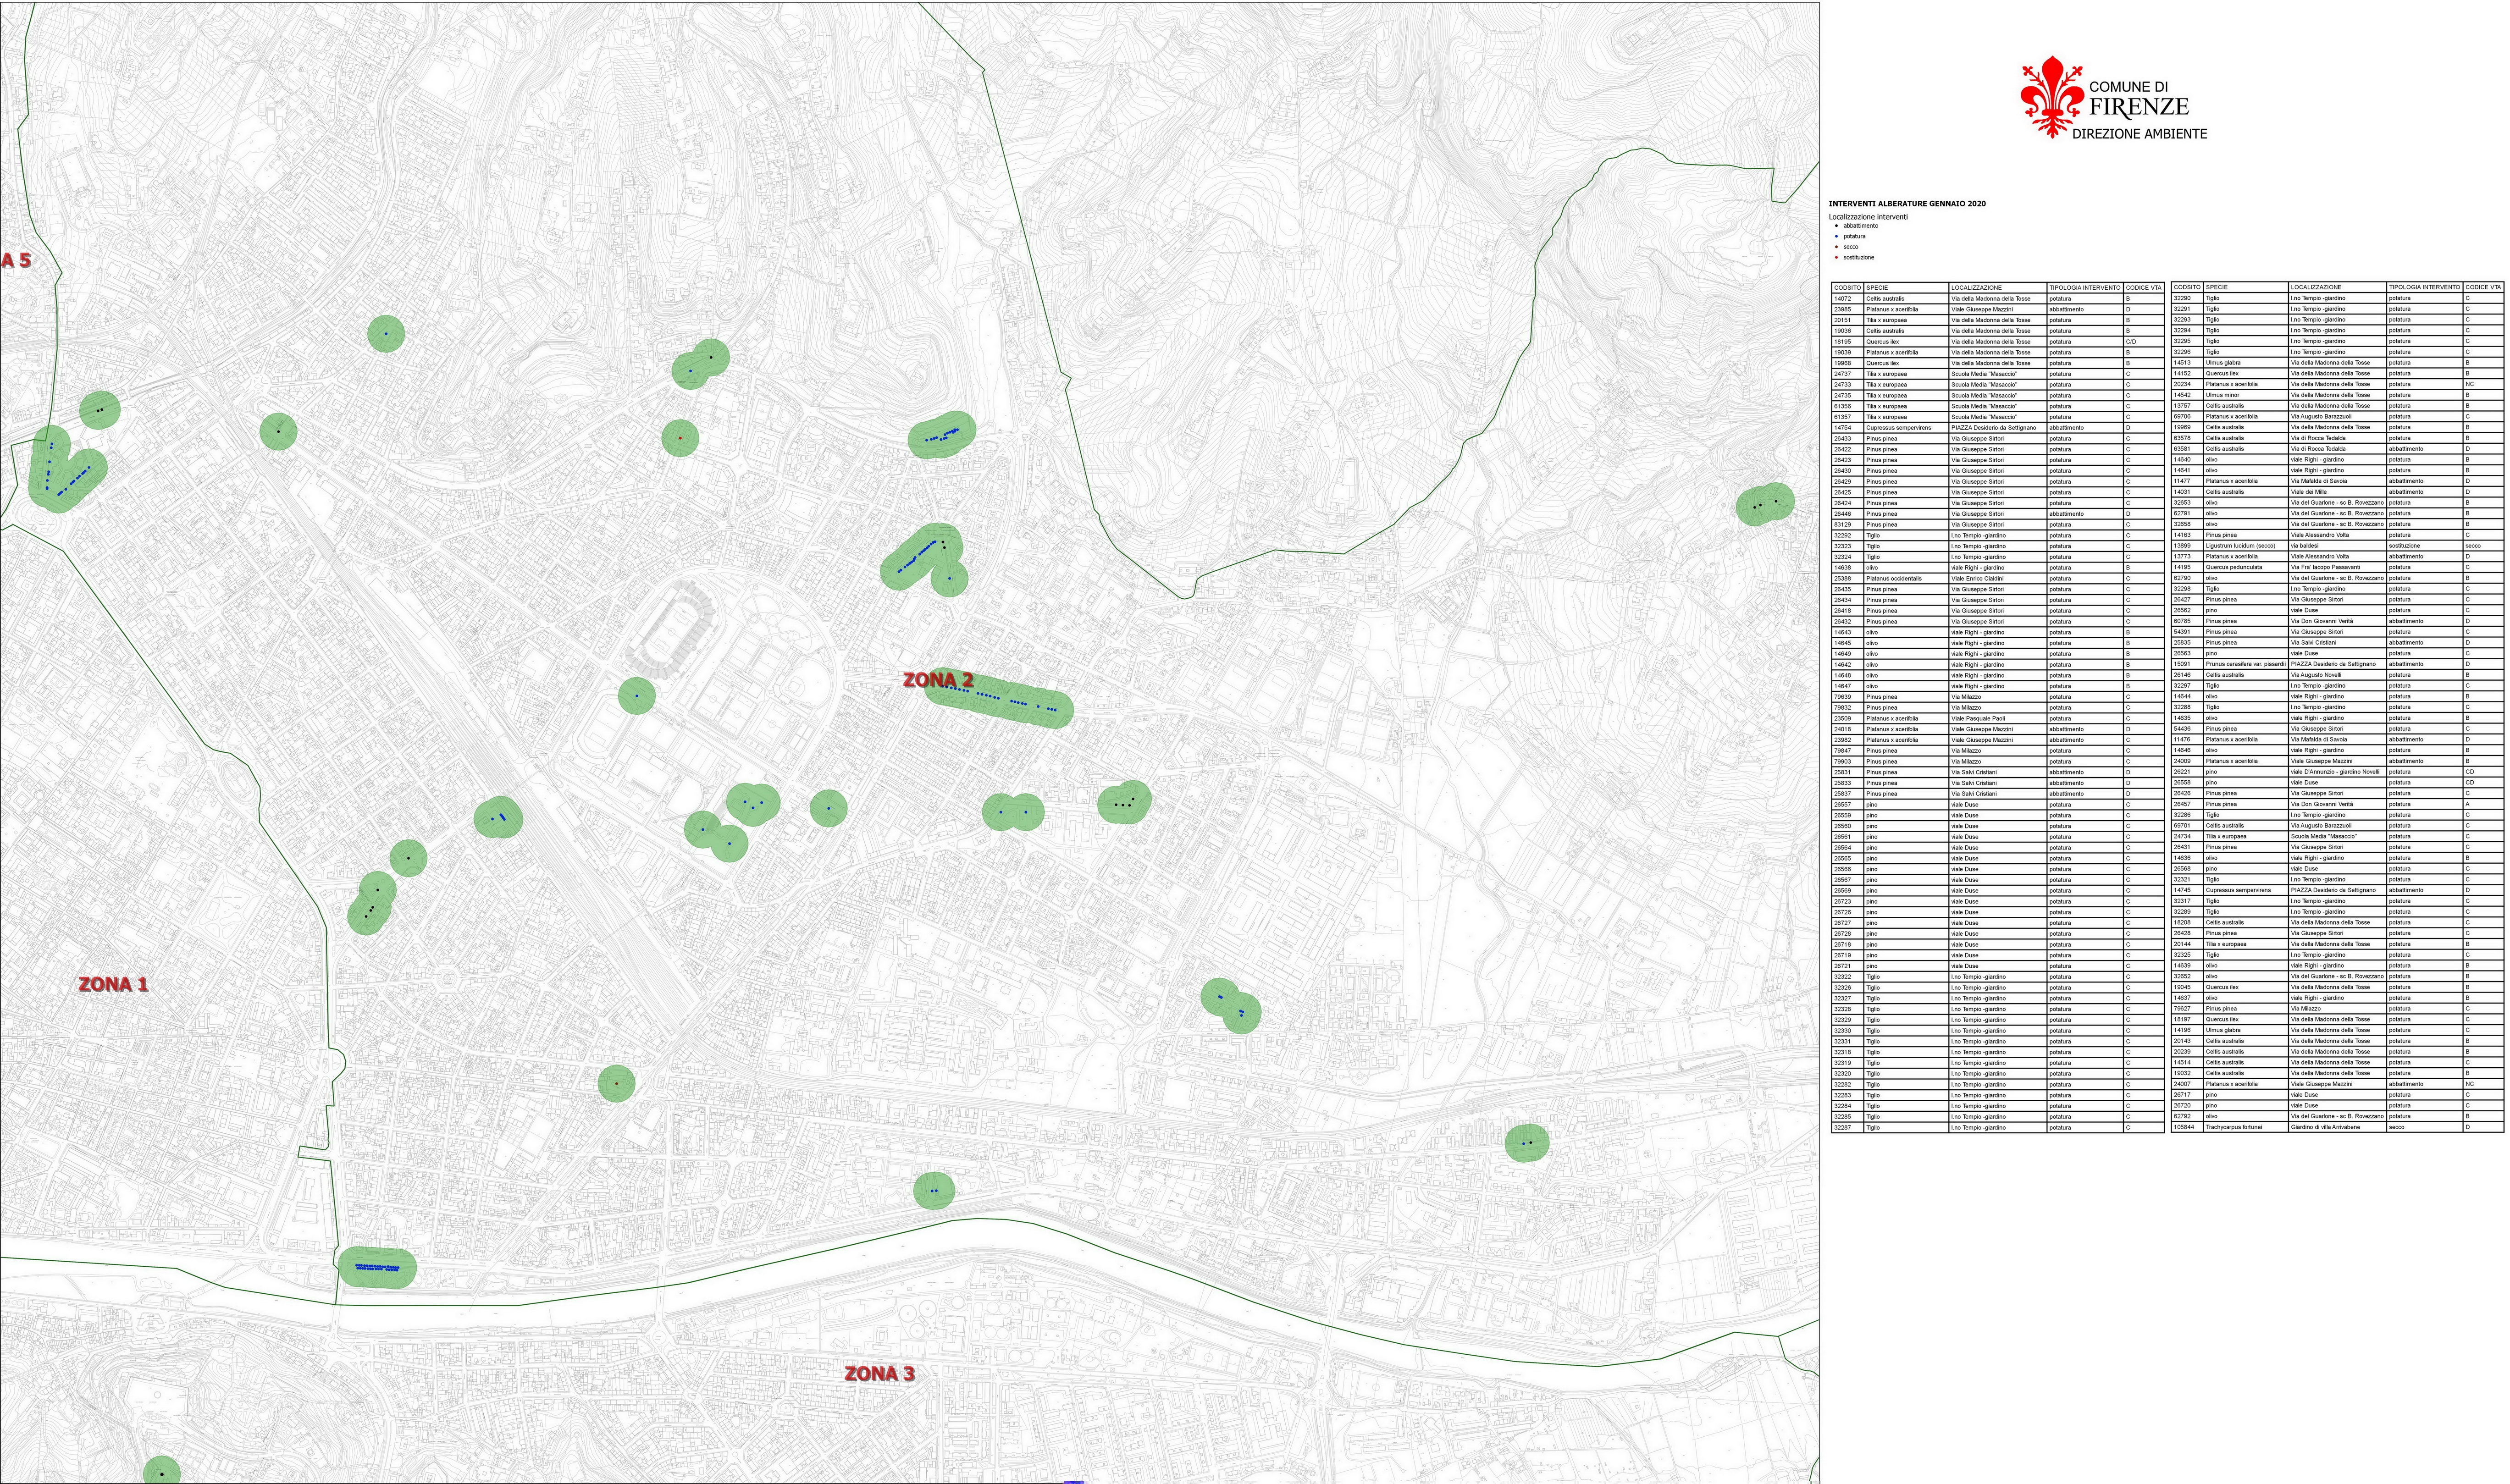Click the Ulmus minor species cell

2246,396
